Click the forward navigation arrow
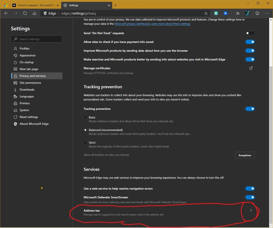 (x=16, y=13)
